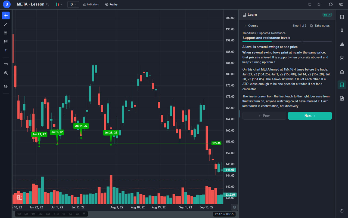Viewport: 348px width, 218px height.
Task: Click the Jul 14, 22 swing marker
Action: click(81, 126)
